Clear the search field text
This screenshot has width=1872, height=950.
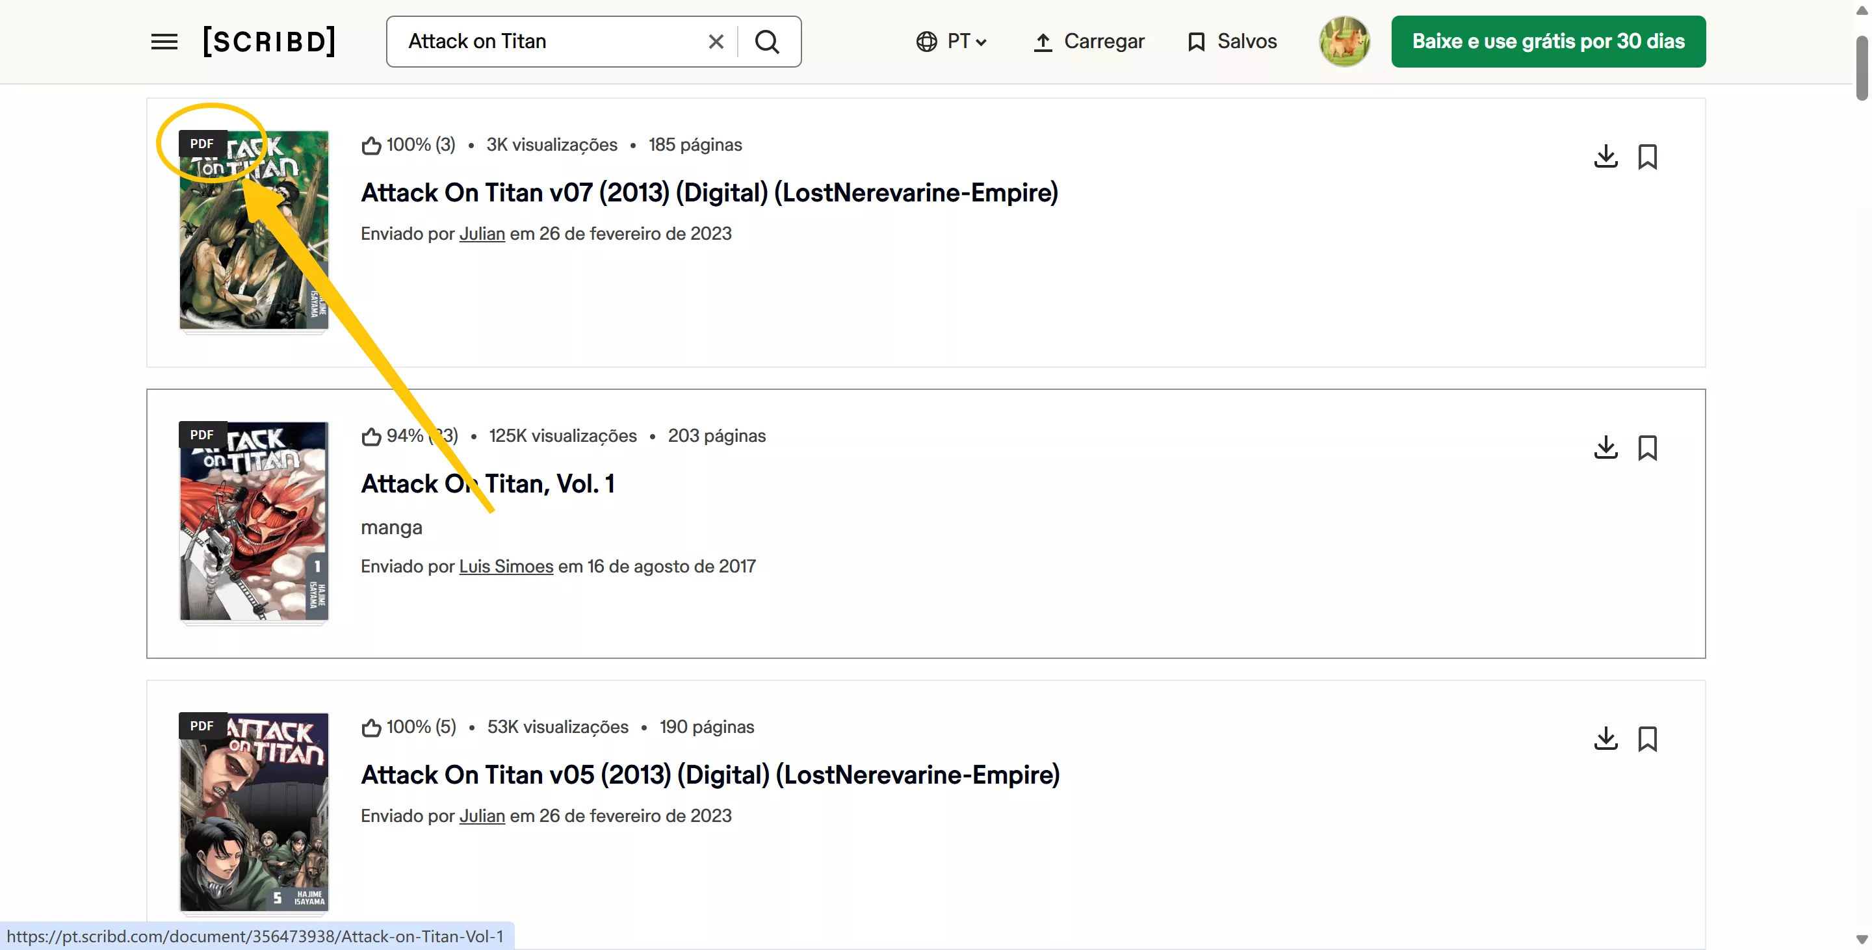tap(716, 42)
